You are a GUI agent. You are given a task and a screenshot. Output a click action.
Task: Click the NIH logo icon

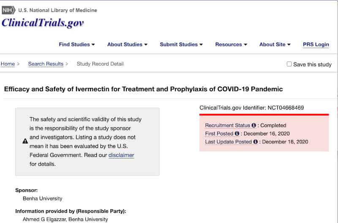[8, 10]
